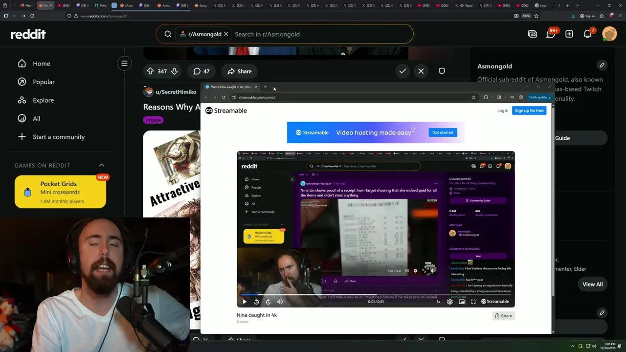Open the tab list dropdown in main browser
The width and height of the screenshot is (626, 352).
(x=578, y=5)
